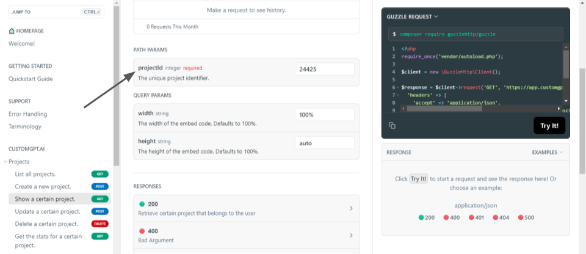Open the Examples dropdown in Response panel

[x=548, y=152]
